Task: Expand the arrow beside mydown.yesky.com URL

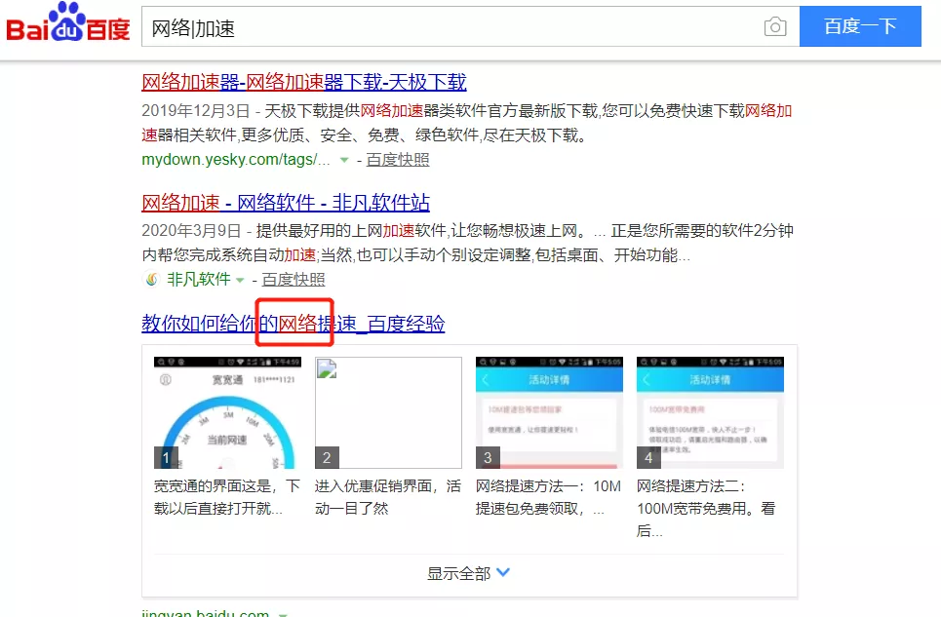Action: [343, 160]
